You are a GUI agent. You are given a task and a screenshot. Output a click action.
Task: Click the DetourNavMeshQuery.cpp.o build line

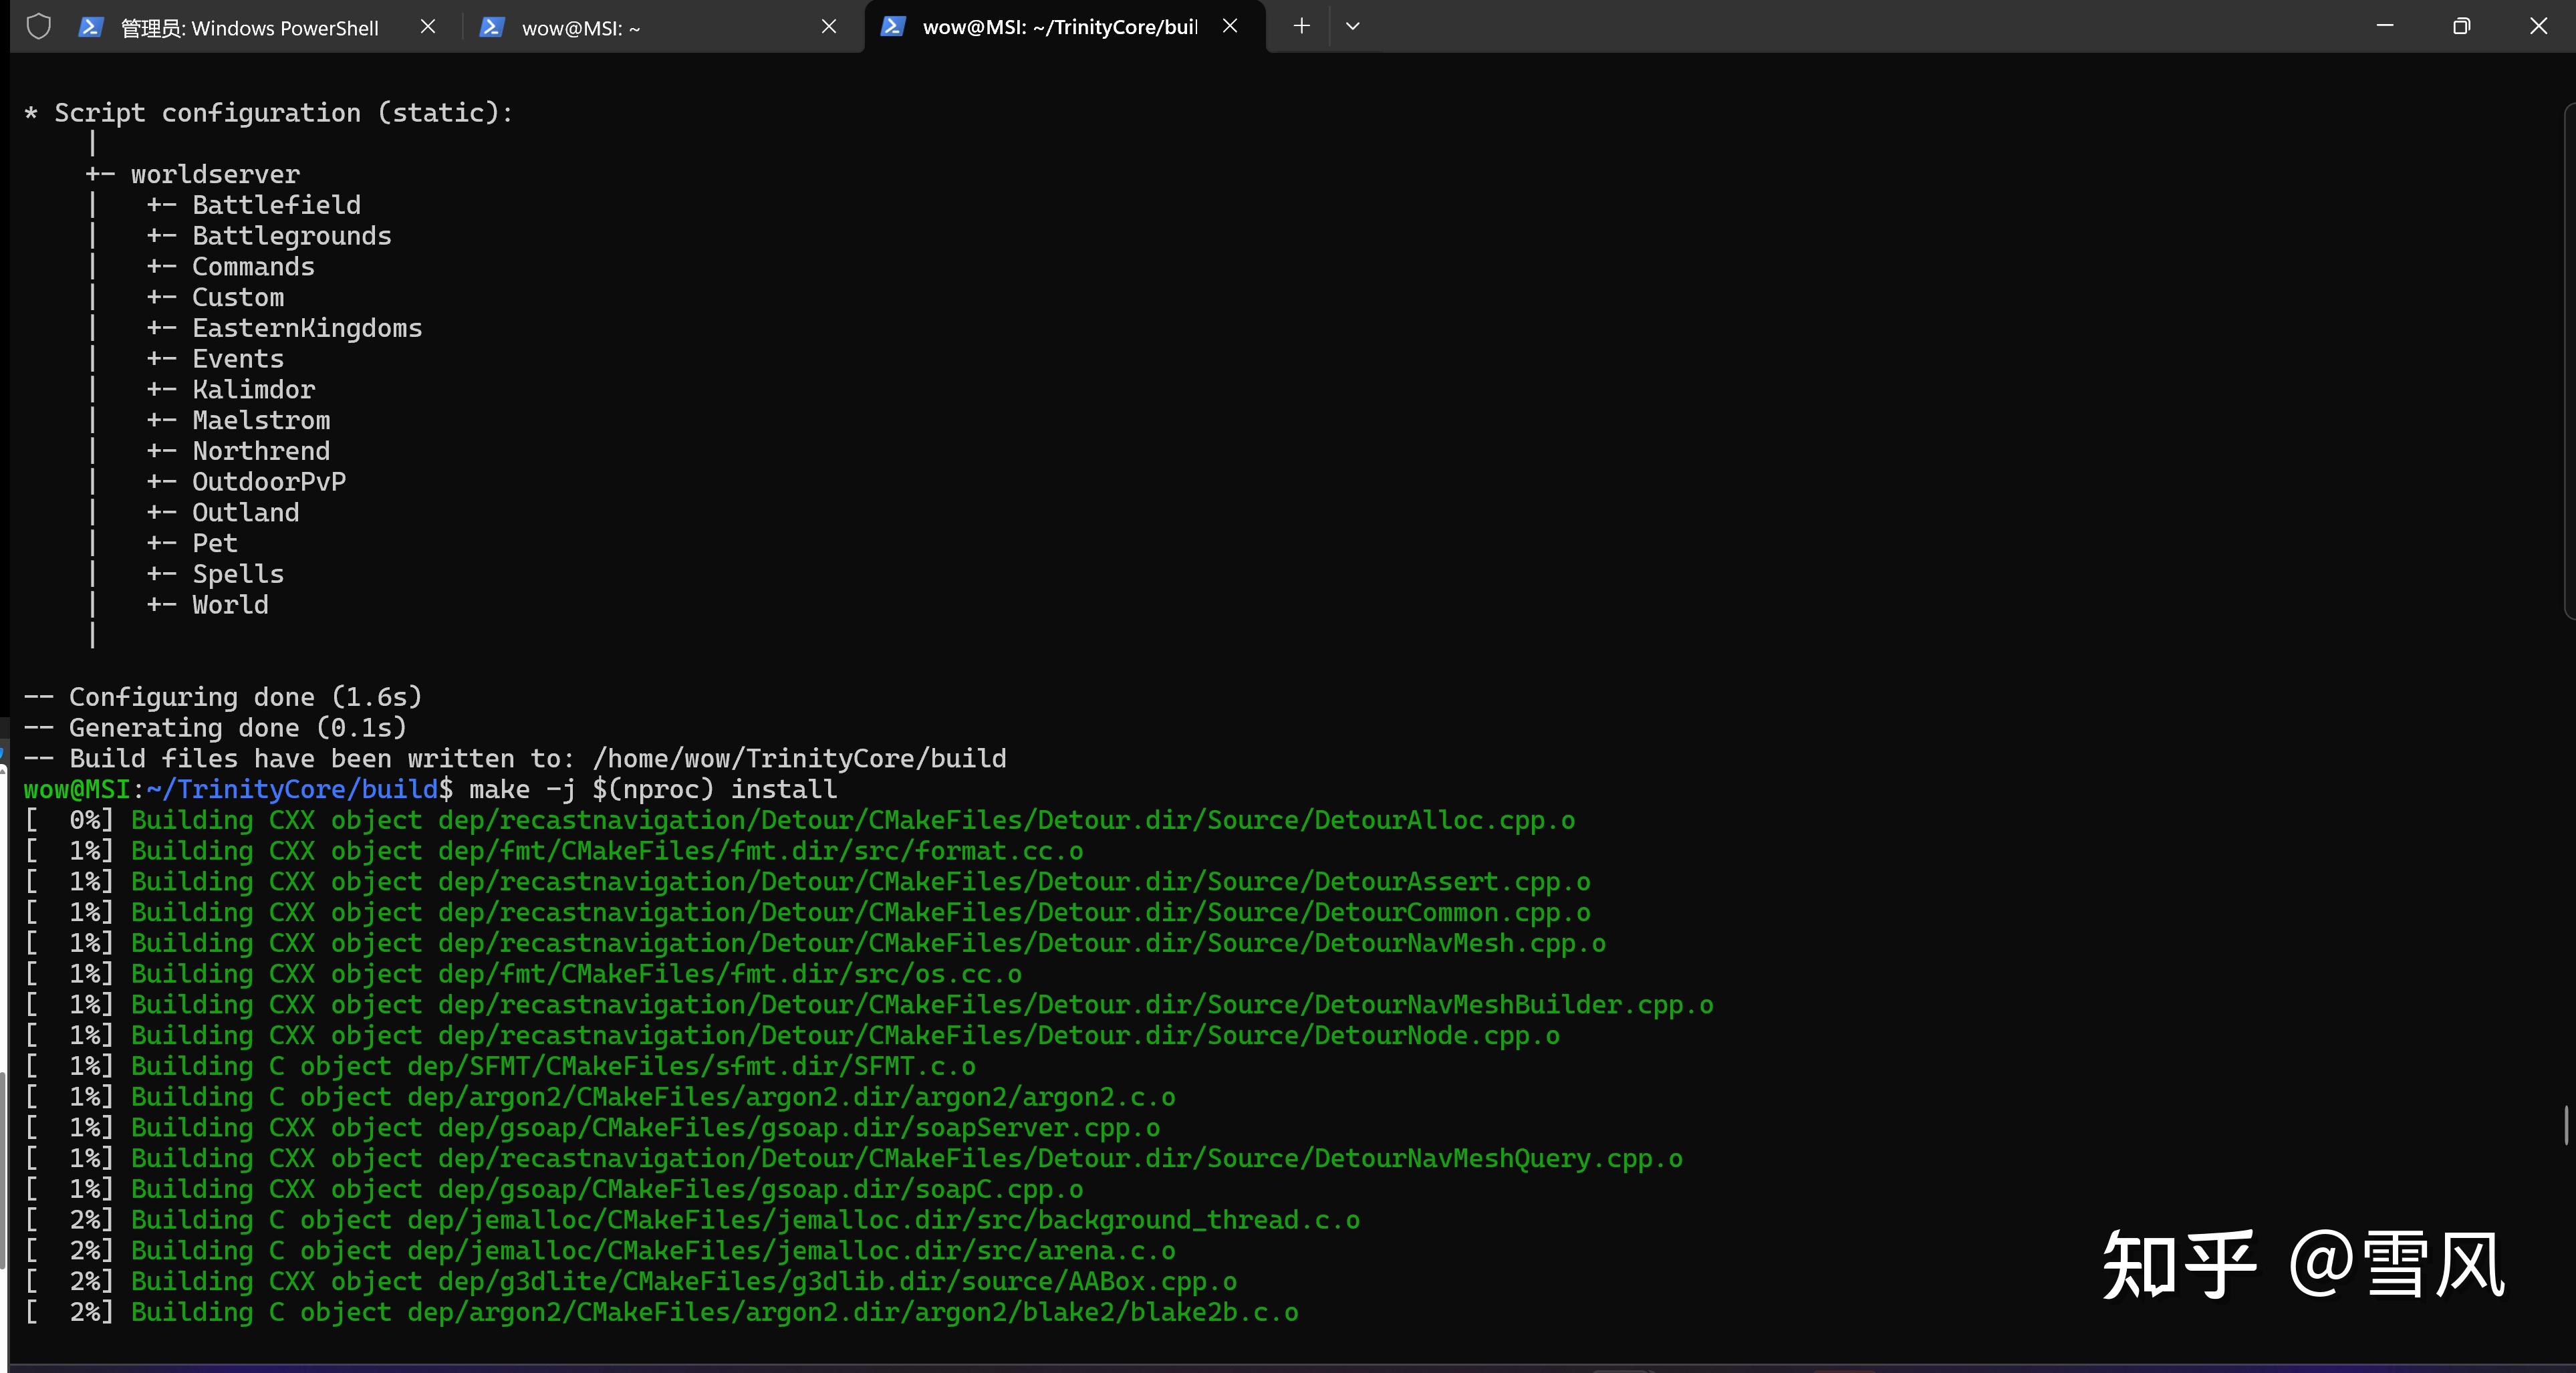(853, 1159)
